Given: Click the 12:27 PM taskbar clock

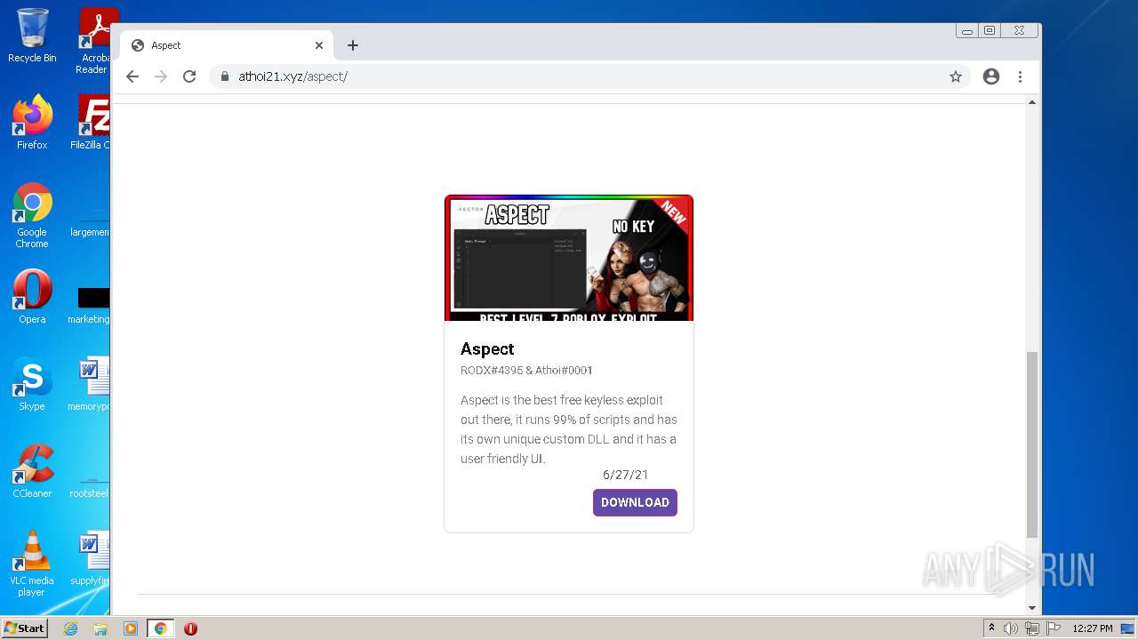Looking at the screenshot, I should coord(1093,628).
